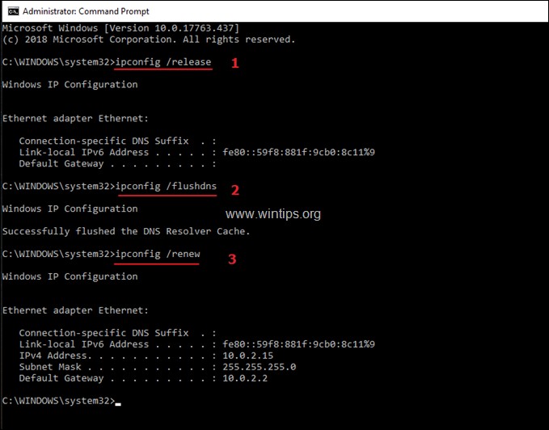Click the 'Administrator: Command Prompt' window title
This screenshot has height=430, width=549.
tap(86, 11)
